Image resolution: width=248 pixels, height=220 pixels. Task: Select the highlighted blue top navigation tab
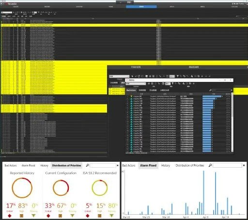click(x=141, y=7)
